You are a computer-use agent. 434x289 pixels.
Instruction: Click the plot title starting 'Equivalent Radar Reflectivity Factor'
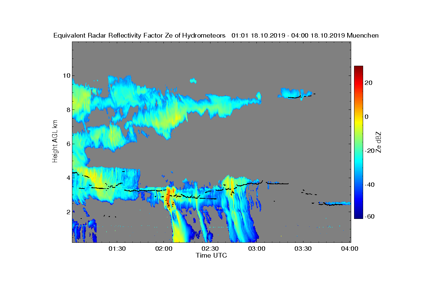(x=216, y=35)
